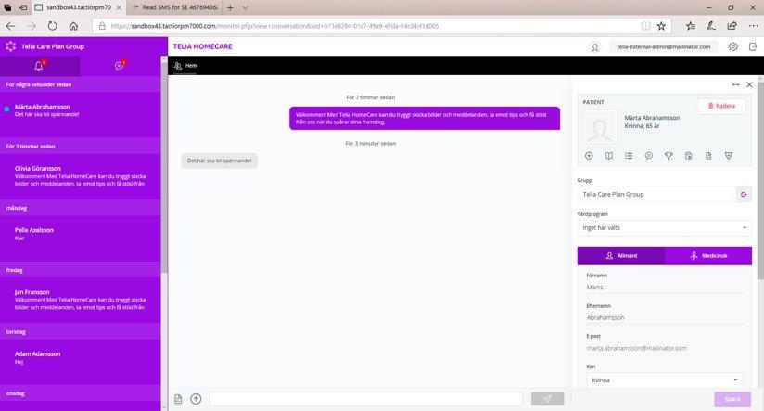
Task: Open a new browser tab
Action: pyautogui.click(x=230, y=7)
